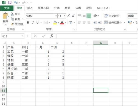The width and height of the screenshot is (138, 106).
Task: Click the formula bar input field
Action: [97, 36]
